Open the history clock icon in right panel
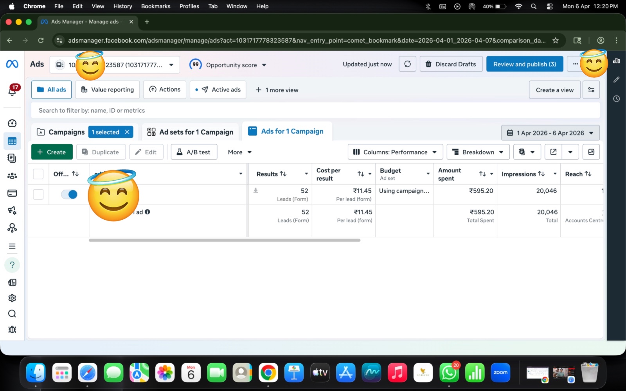This screenshot has width=626, height=391. (616, 99)
